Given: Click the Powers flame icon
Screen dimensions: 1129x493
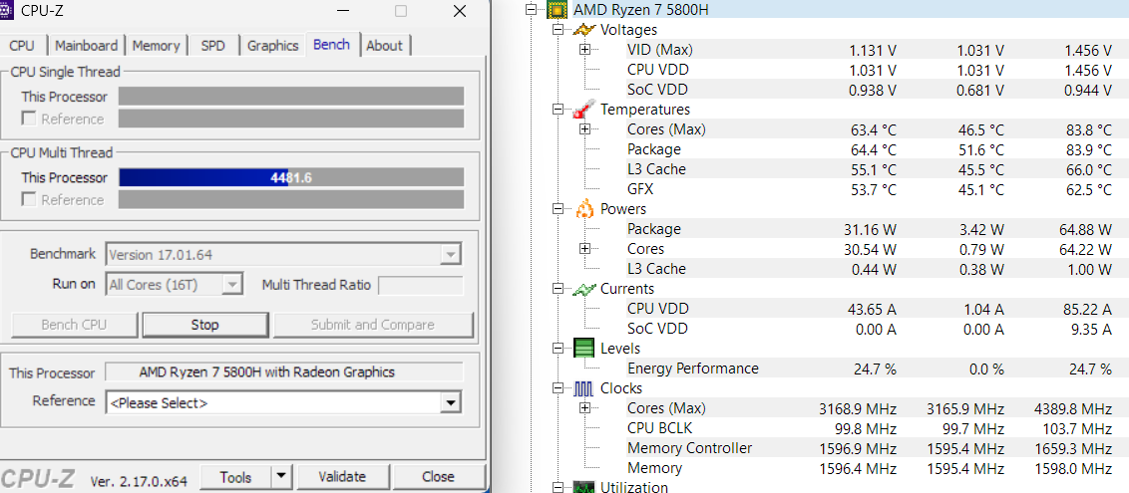Looking at the screenshot, I should (583, 208).
